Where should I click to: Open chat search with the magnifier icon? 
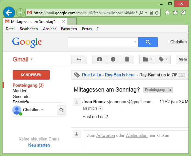pos(61,110)
